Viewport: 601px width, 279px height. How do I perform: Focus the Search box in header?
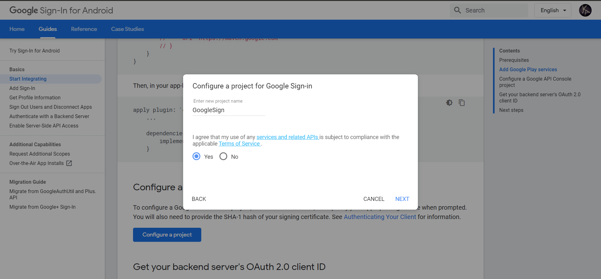(489, 10)
